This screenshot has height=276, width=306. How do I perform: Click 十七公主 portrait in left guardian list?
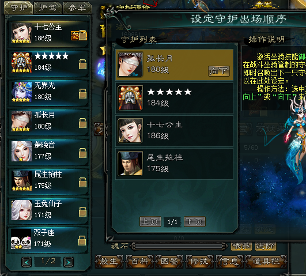21,33
